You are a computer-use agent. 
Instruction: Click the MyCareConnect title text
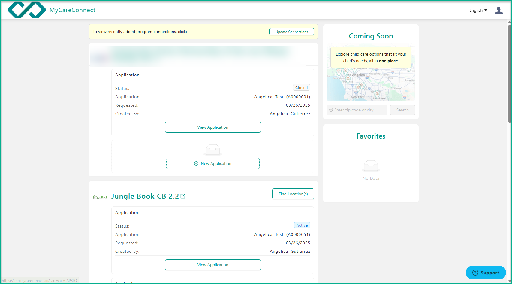point(72,10)
